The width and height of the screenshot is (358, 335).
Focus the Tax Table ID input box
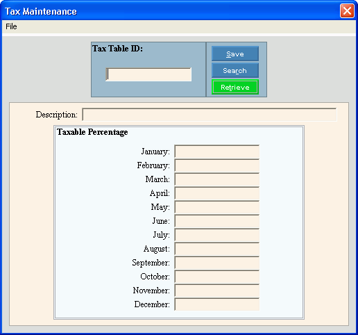pos(148,74)
